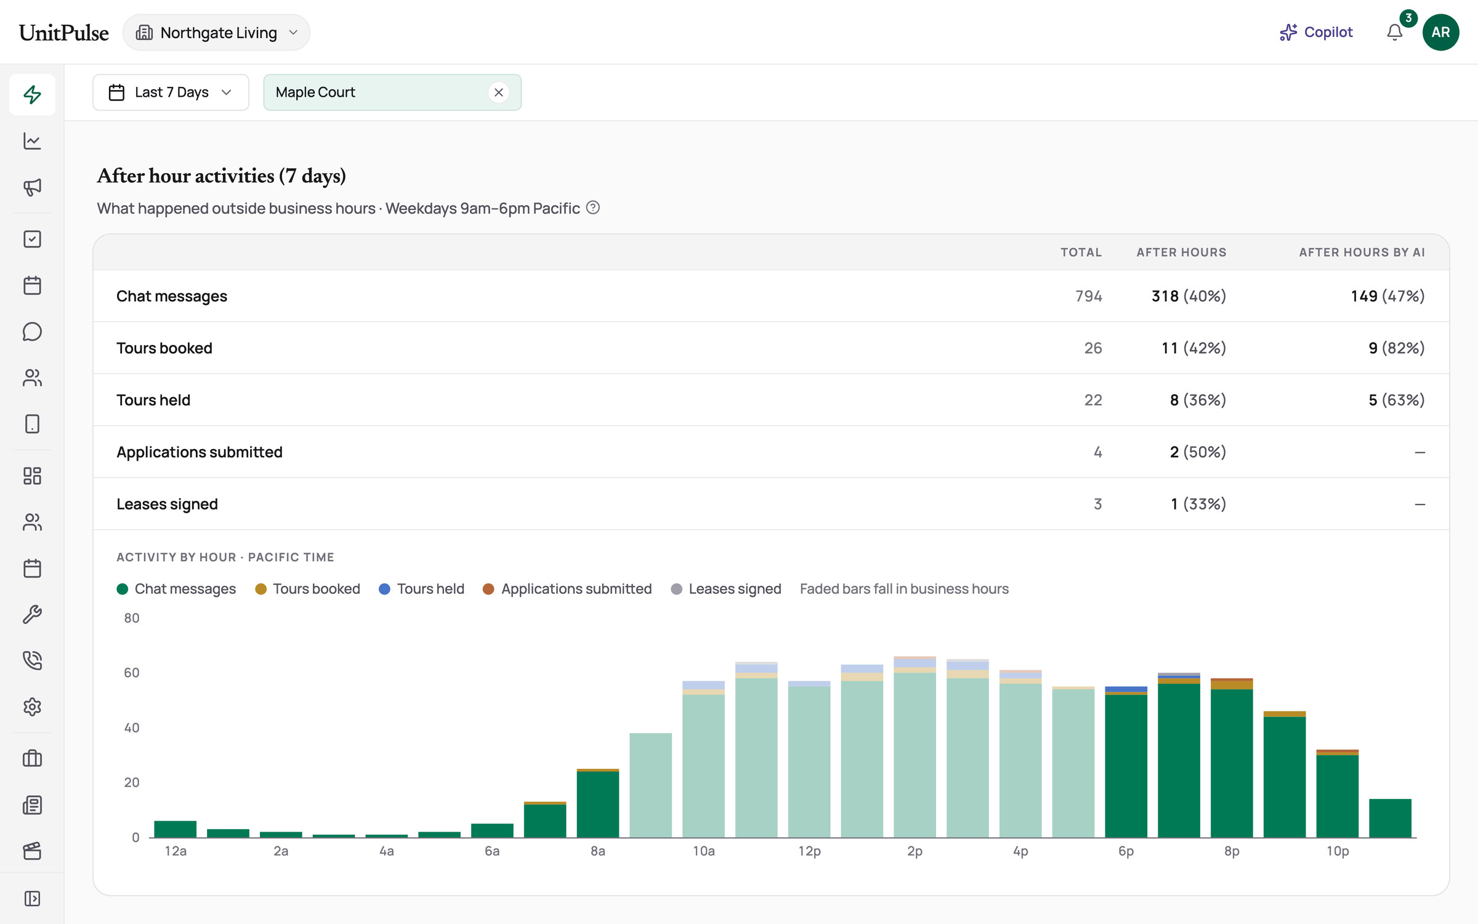Toggle Tours held series in chart legend
This screenshot has width=1478, height=924.
coord(421,589)
